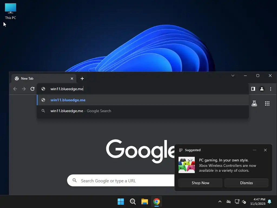This screenshot has width=277, height=208.
Task: Open Chrome profile avatar button
Action: tap(262, 89)
